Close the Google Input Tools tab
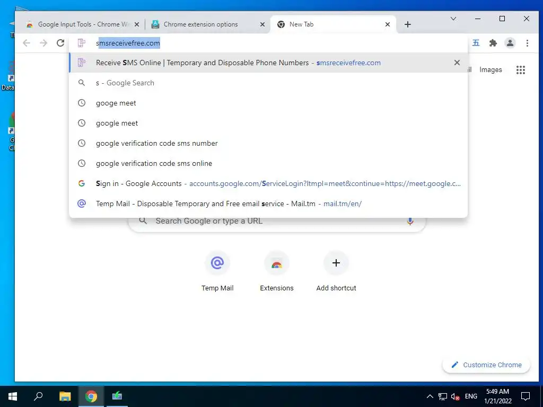 [x=137, y=24]
